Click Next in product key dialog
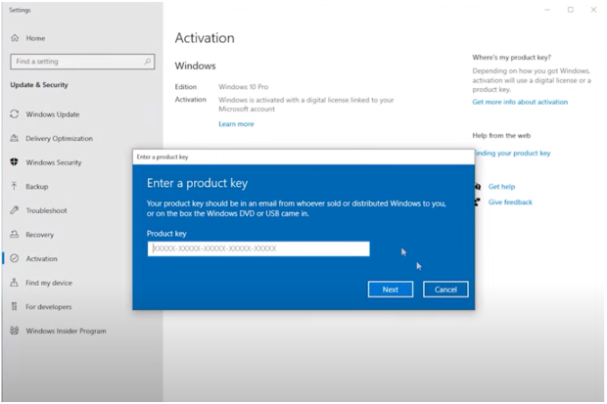Viewport: 607px width, 404px height. [x=391, y=290]
